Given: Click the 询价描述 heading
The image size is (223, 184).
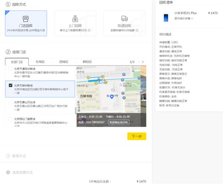Looking at the screenshot, I should 165,34.
